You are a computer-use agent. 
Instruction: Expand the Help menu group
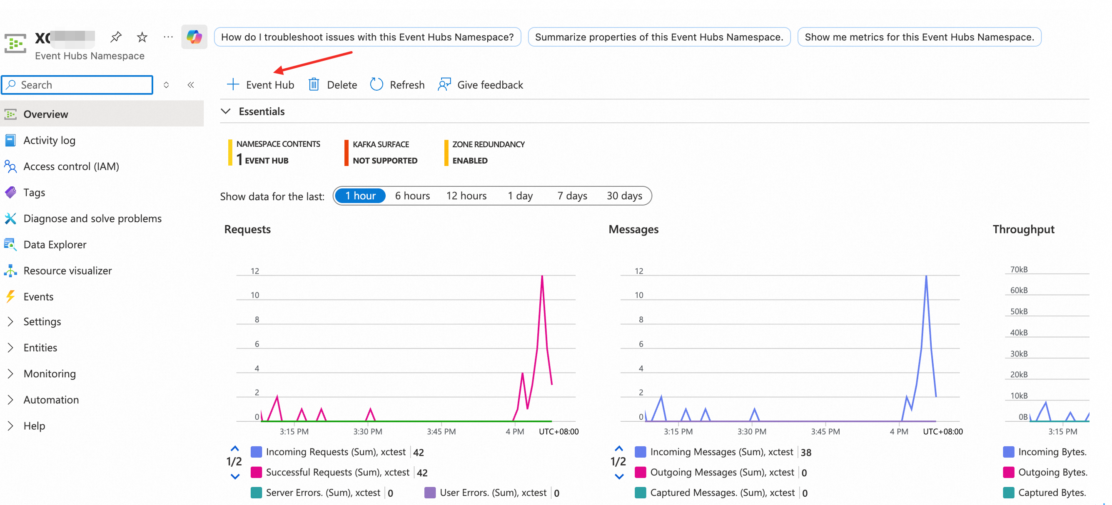point(11,426)
